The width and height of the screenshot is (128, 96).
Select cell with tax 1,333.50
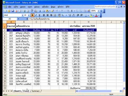pos(75,33)
